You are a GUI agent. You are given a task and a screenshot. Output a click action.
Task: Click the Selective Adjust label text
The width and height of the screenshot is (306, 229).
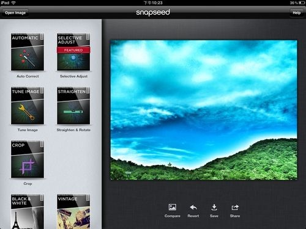tap(73, 76)
